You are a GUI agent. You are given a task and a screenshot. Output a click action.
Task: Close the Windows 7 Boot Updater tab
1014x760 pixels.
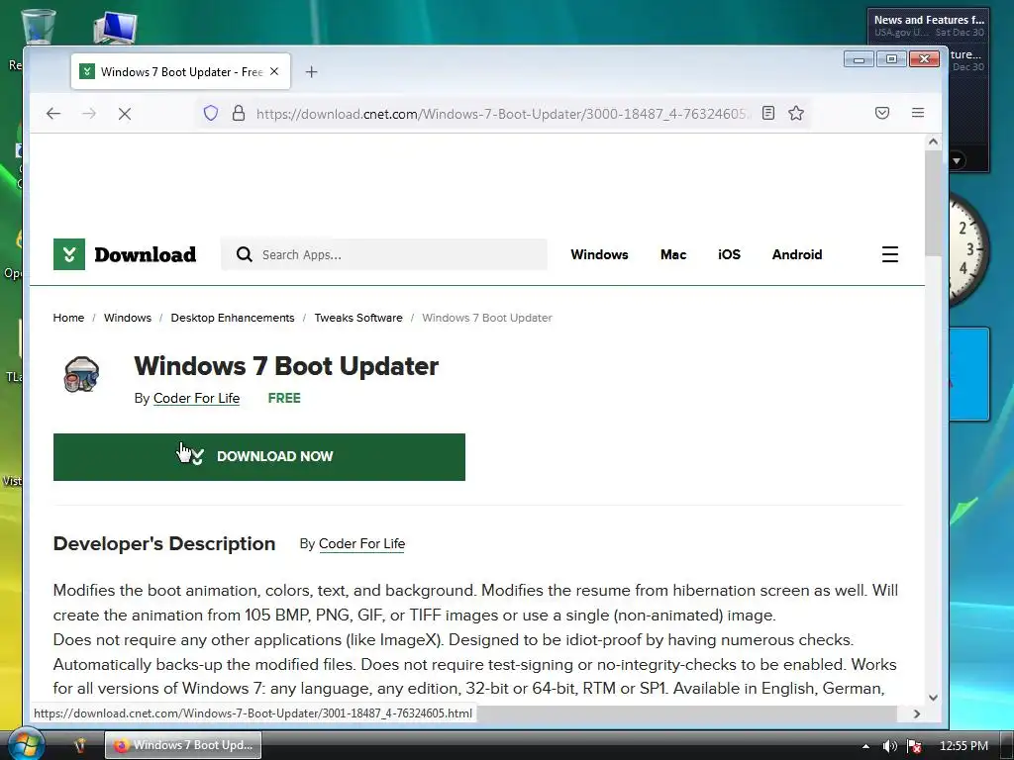274,71
